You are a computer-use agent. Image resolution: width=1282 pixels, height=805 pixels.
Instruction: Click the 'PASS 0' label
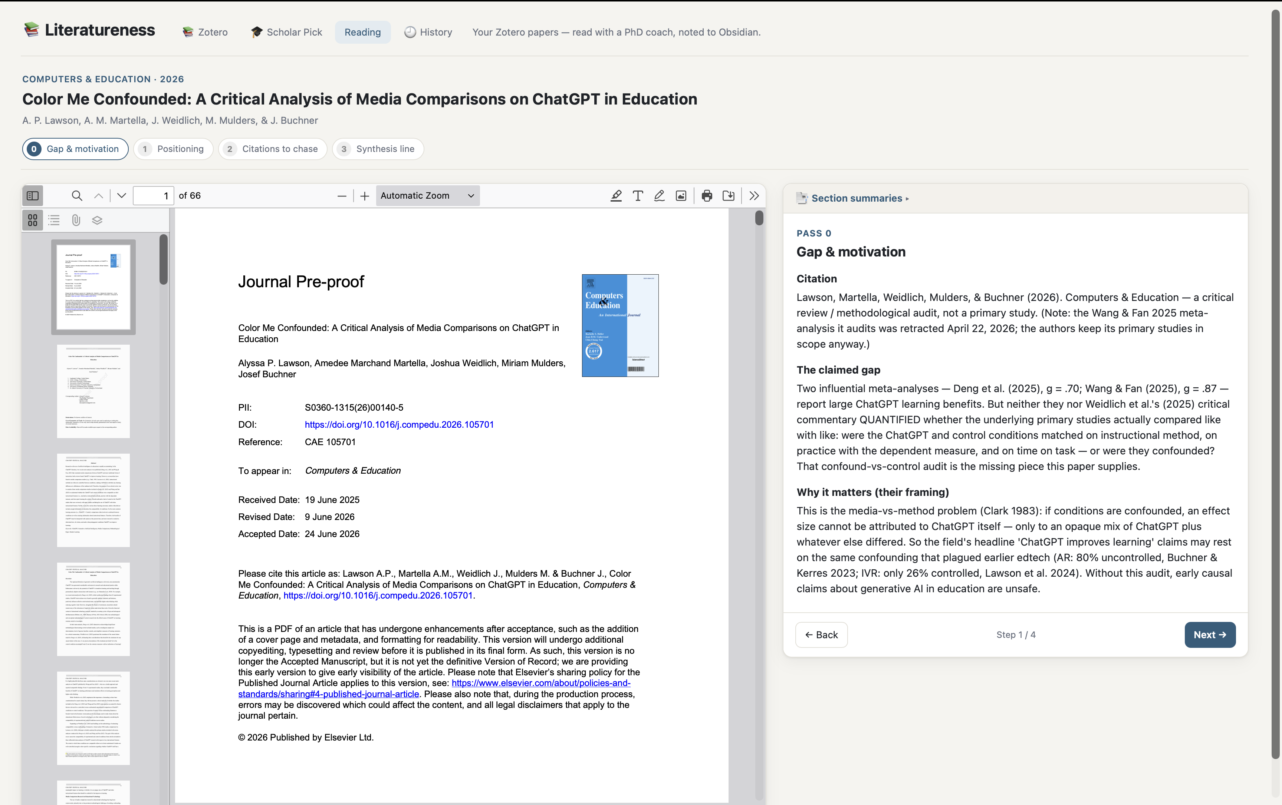tap(813, 233)
